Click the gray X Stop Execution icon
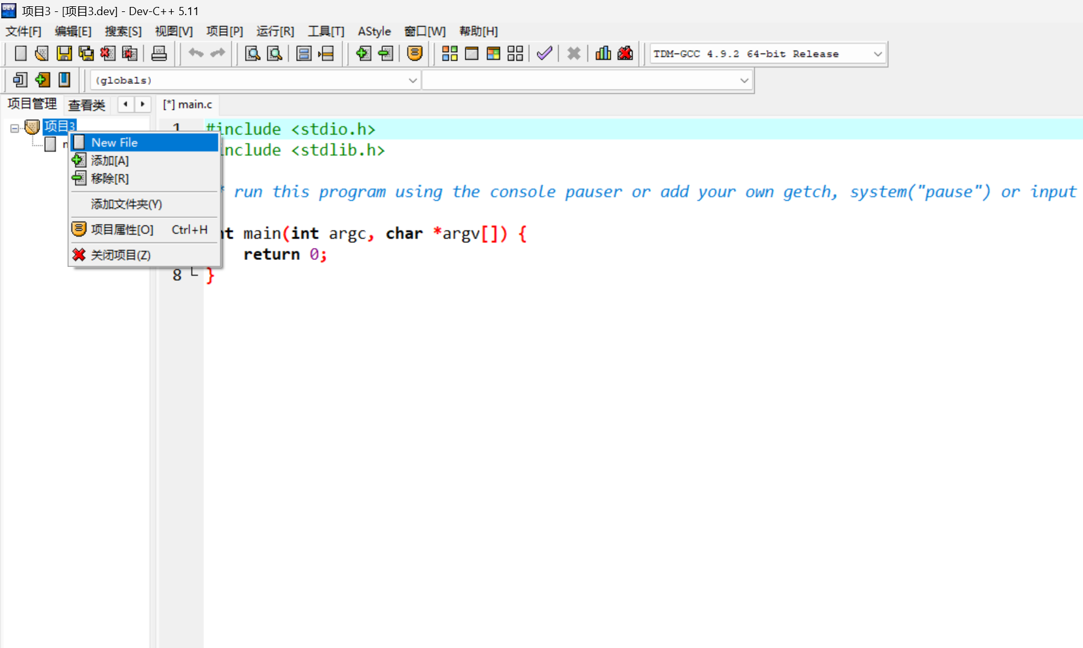 pyautogui.click(x=573, y=54)
